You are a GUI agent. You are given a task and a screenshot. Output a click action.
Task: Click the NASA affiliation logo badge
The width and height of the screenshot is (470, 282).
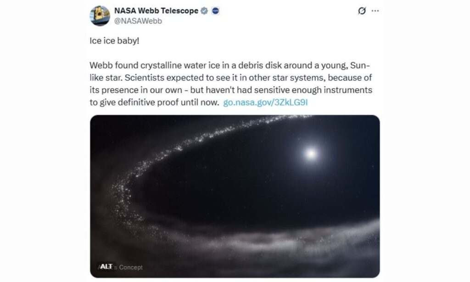pos(215,11)
